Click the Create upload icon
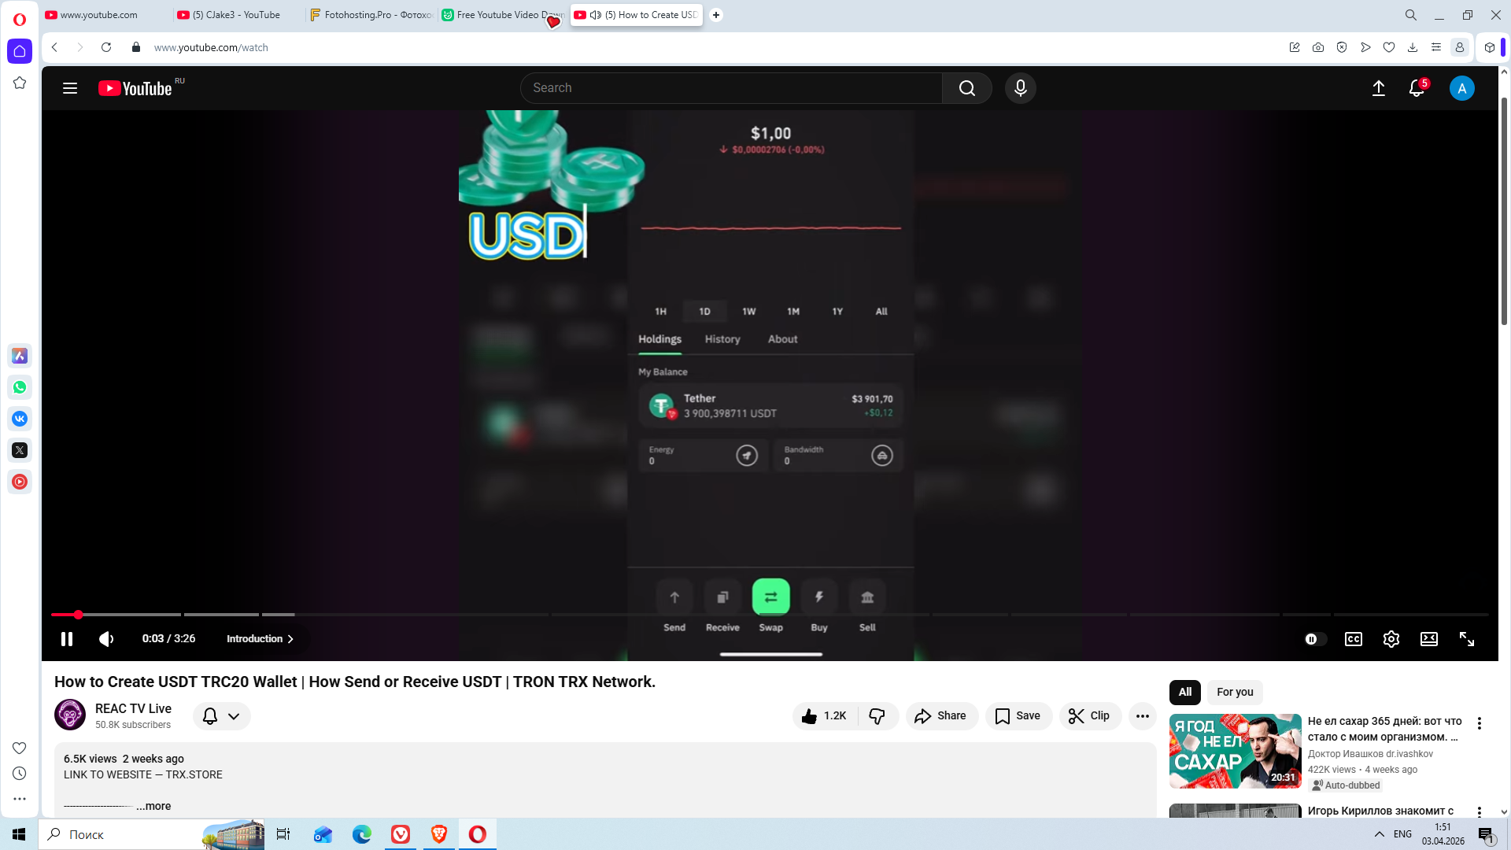The width and height of the screenshot is (1511, 850). click(1378, 88)
